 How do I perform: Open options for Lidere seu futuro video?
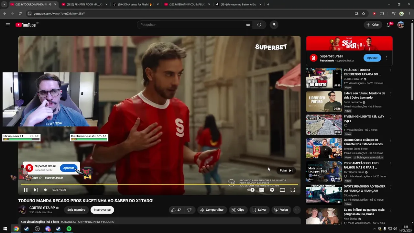(x=391, y=94)
